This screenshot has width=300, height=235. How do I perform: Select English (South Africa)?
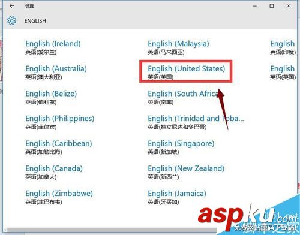(183, 97)
